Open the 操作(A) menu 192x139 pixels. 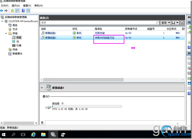coord(16,6)
